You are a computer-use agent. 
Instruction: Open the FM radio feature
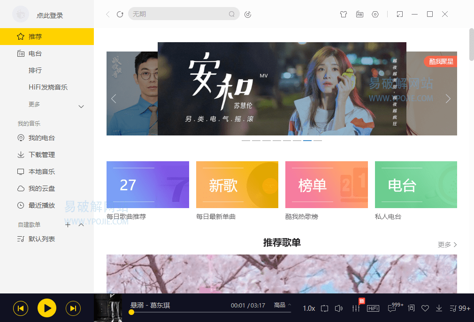pyautogui.click(x=359, y=15)
